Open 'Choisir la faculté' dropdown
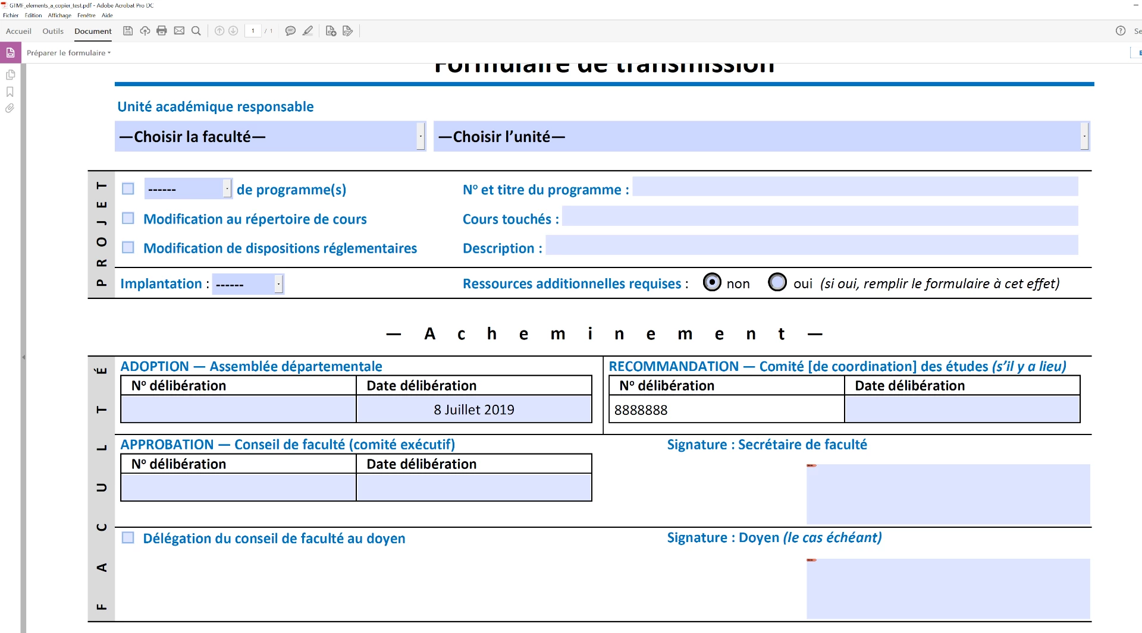Viewport: 1142px width, 633px height. pos(271,137)
